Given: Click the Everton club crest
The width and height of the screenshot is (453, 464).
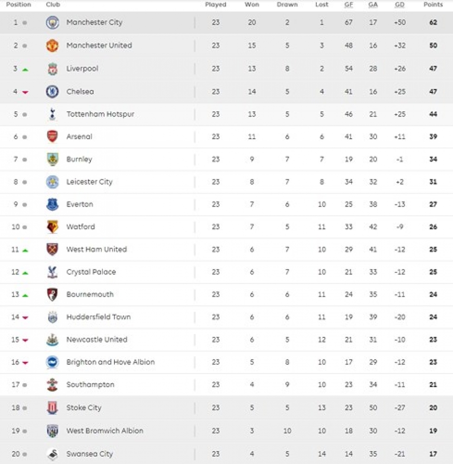Looking at the screenshot, I should [52, 204].
